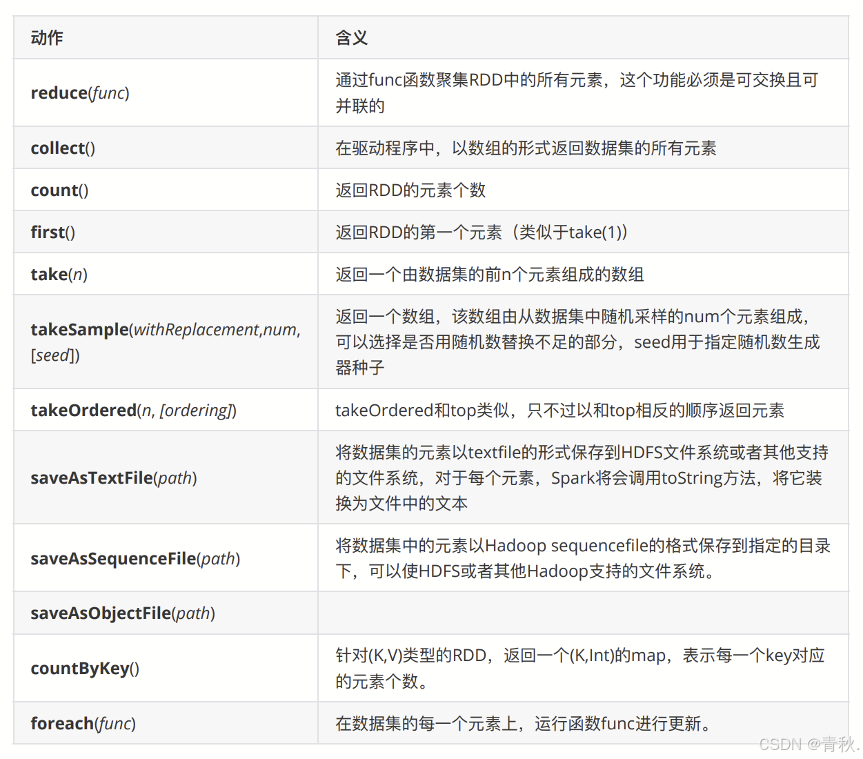Select the take(n) action cell

(59, 275)
